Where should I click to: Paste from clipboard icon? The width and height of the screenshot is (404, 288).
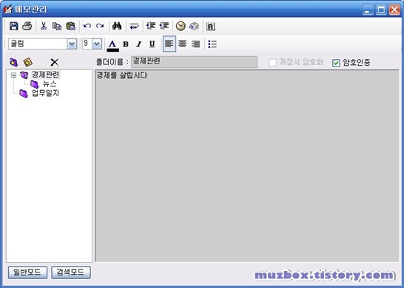70,27
